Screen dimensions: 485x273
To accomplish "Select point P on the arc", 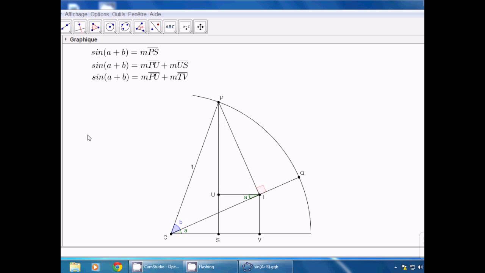I will pos(219,102).
